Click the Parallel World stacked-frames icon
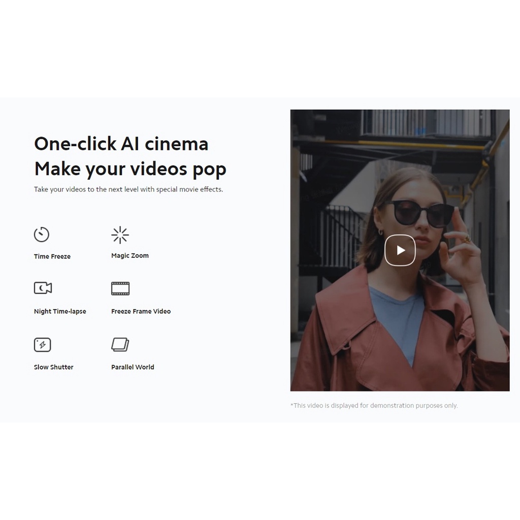Image resolution: width=520 pixels, height=520 pixels. pyautogui.click(x=120, y=345)
